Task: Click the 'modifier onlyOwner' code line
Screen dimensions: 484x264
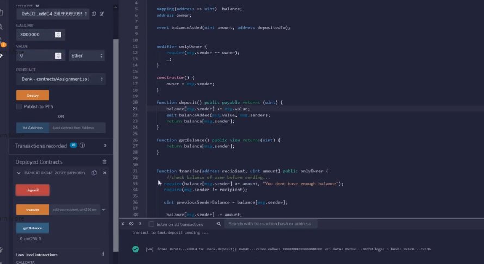Action: (182, 47)
